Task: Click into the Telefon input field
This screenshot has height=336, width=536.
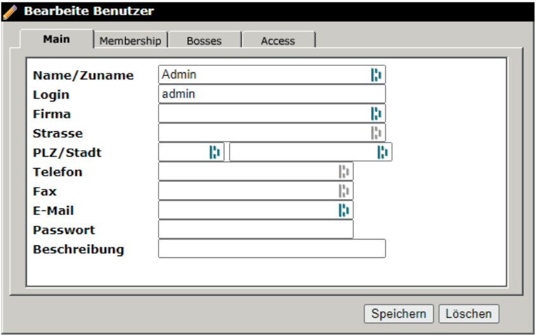Action: coord(247,172)
